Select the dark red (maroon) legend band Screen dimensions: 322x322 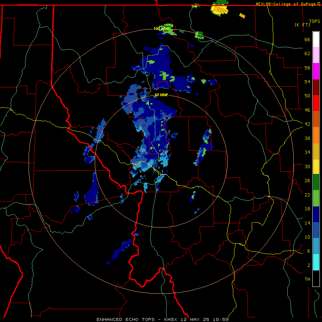316,87
